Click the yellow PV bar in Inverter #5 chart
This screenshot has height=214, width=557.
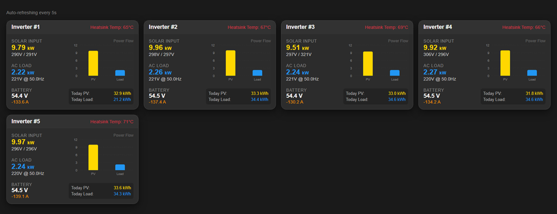click(x=93, y=158)
